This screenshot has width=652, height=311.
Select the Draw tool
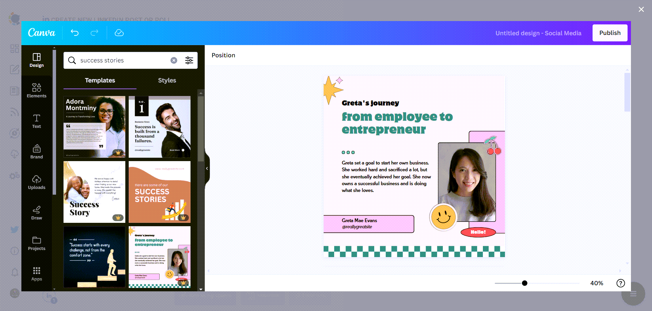(x=36, y=213)
